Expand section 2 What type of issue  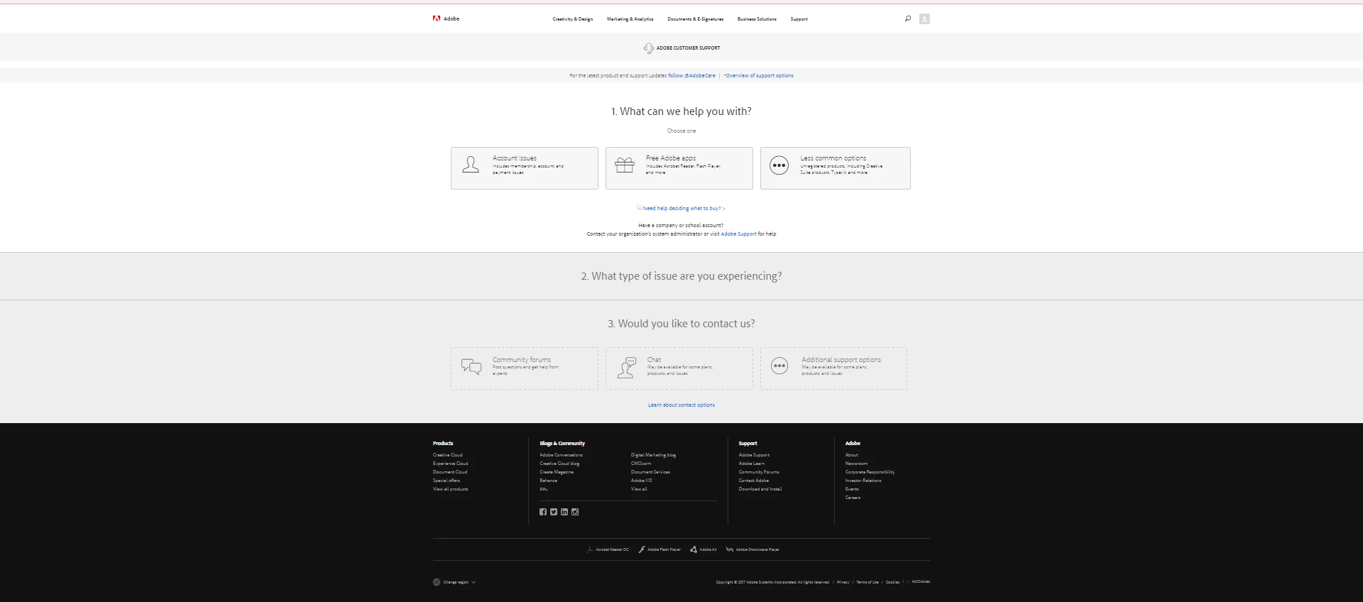pos(681,276)
